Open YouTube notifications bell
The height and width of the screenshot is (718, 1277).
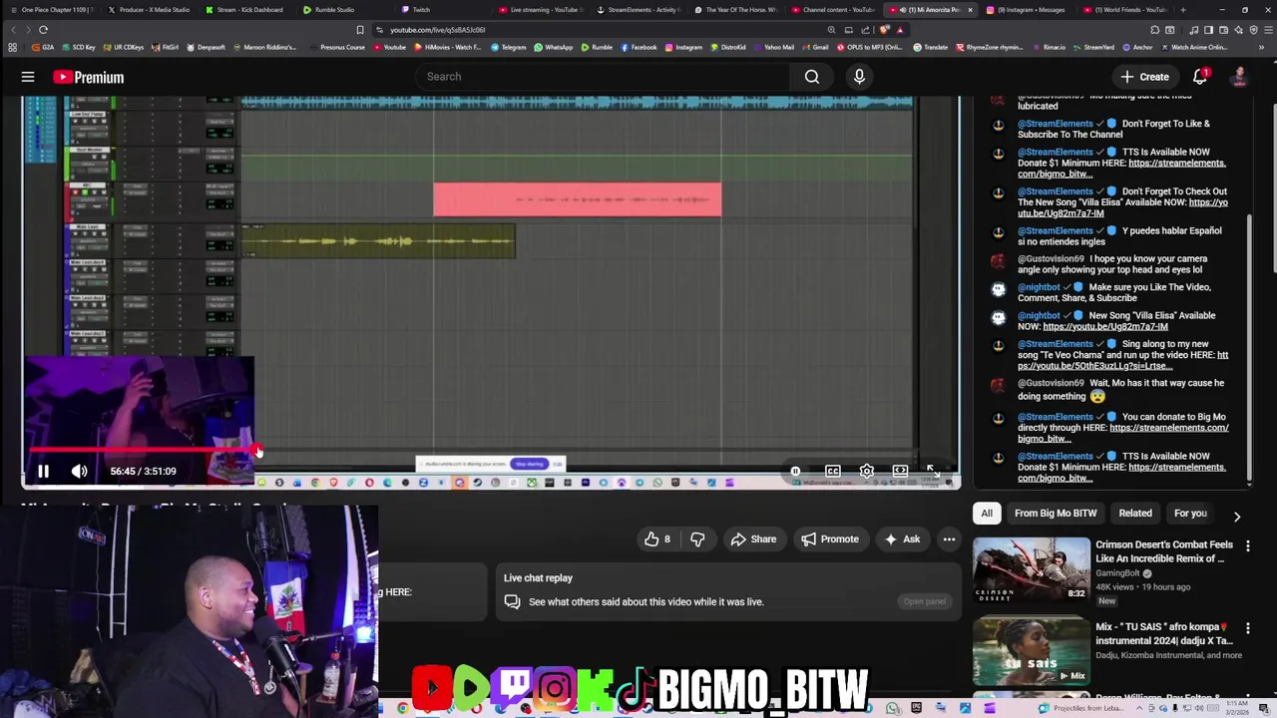tap(1200, 77)
